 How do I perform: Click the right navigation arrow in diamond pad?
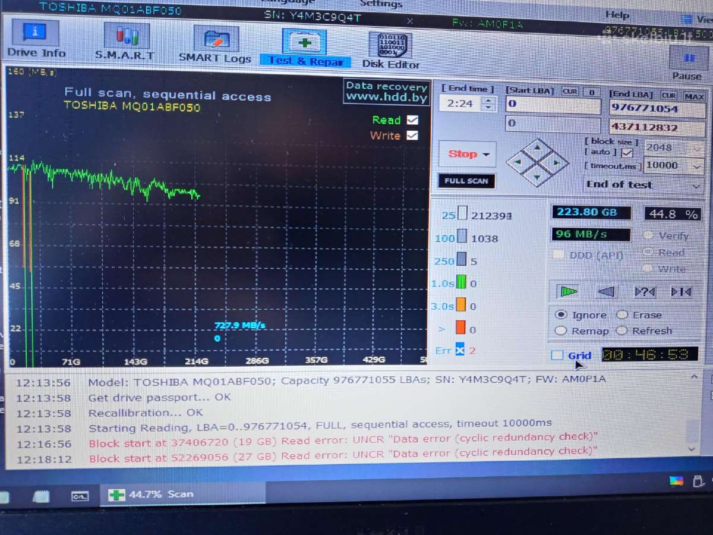557,162
